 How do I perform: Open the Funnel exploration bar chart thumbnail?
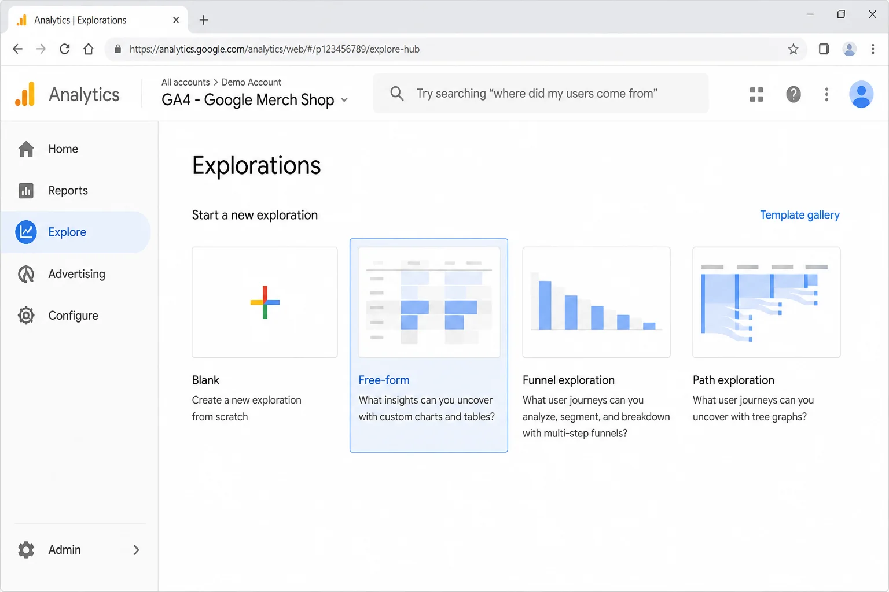[596, 302]
